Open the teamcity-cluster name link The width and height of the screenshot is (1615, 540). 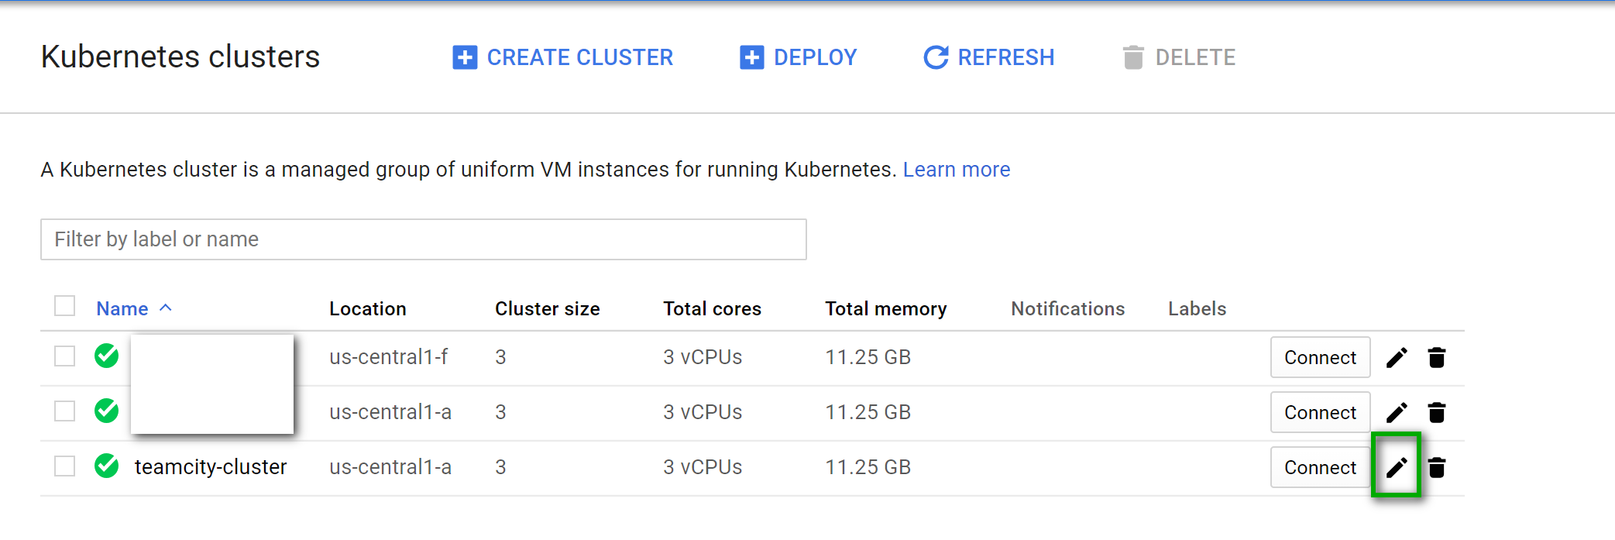click(x=211, y=467)
